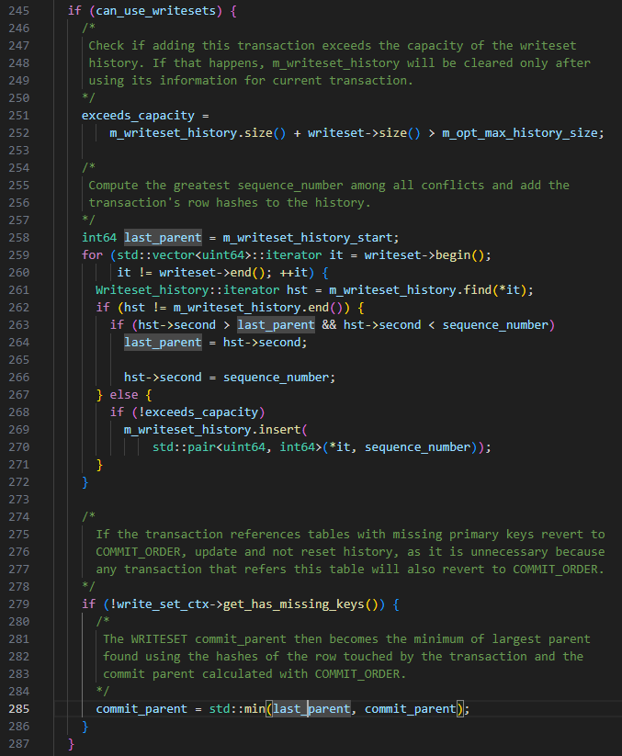Click comment 'If the transaction references tables'

coord(222,535)
